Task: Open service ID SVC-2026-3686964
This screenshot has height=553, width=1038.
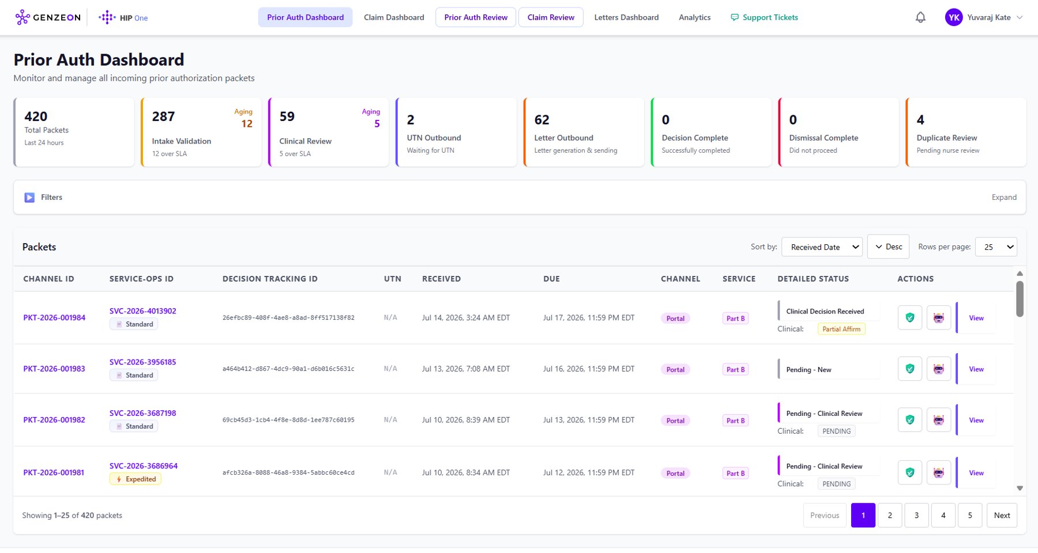Action: [x=144, y=466]
